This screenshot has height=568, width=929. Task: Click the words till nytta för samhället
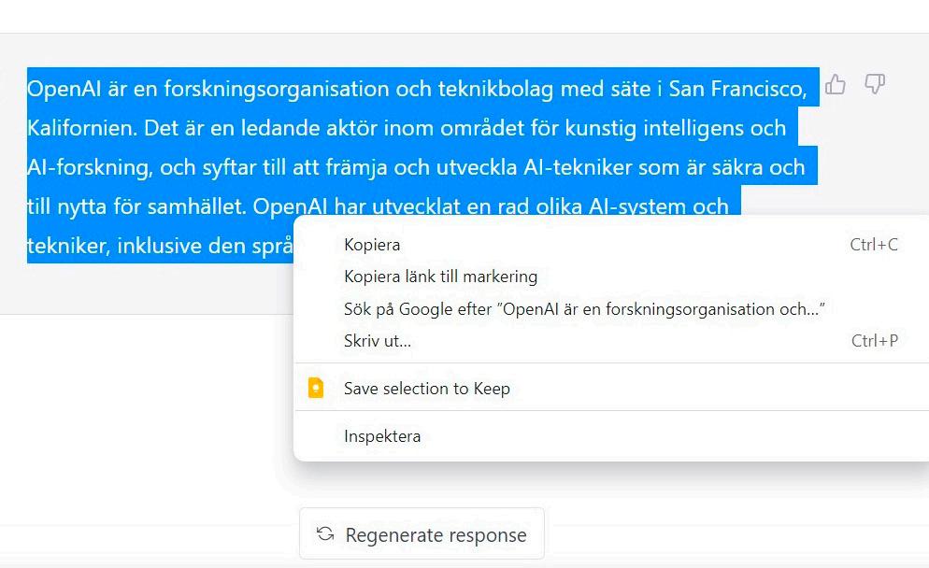tap(136, 206)
